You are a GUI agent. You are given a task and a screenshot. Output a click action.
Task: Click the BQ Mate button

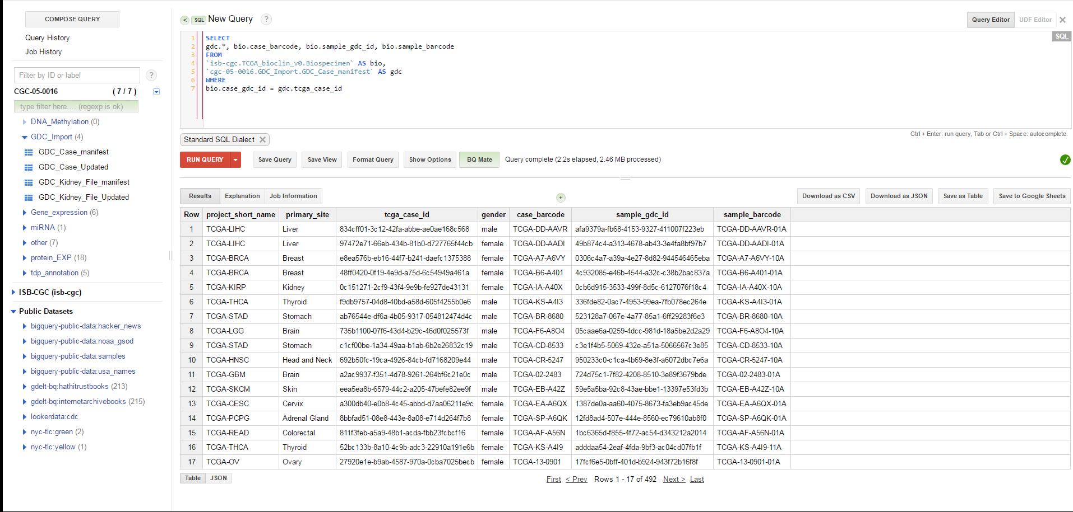click(x=479, y=159)
